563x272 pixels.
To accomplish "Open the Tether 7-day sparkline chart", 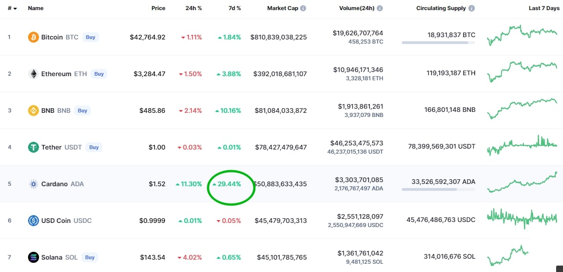I will [x=522, y=146].
